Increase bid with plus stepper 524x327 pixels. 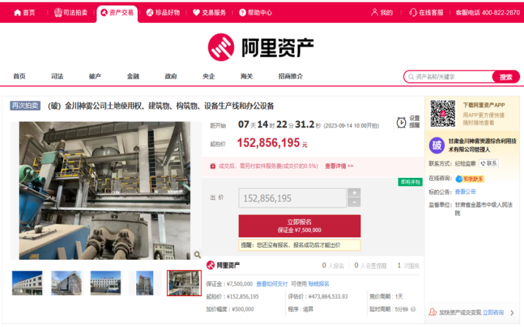pyautogui.click(x=354, y=192)
